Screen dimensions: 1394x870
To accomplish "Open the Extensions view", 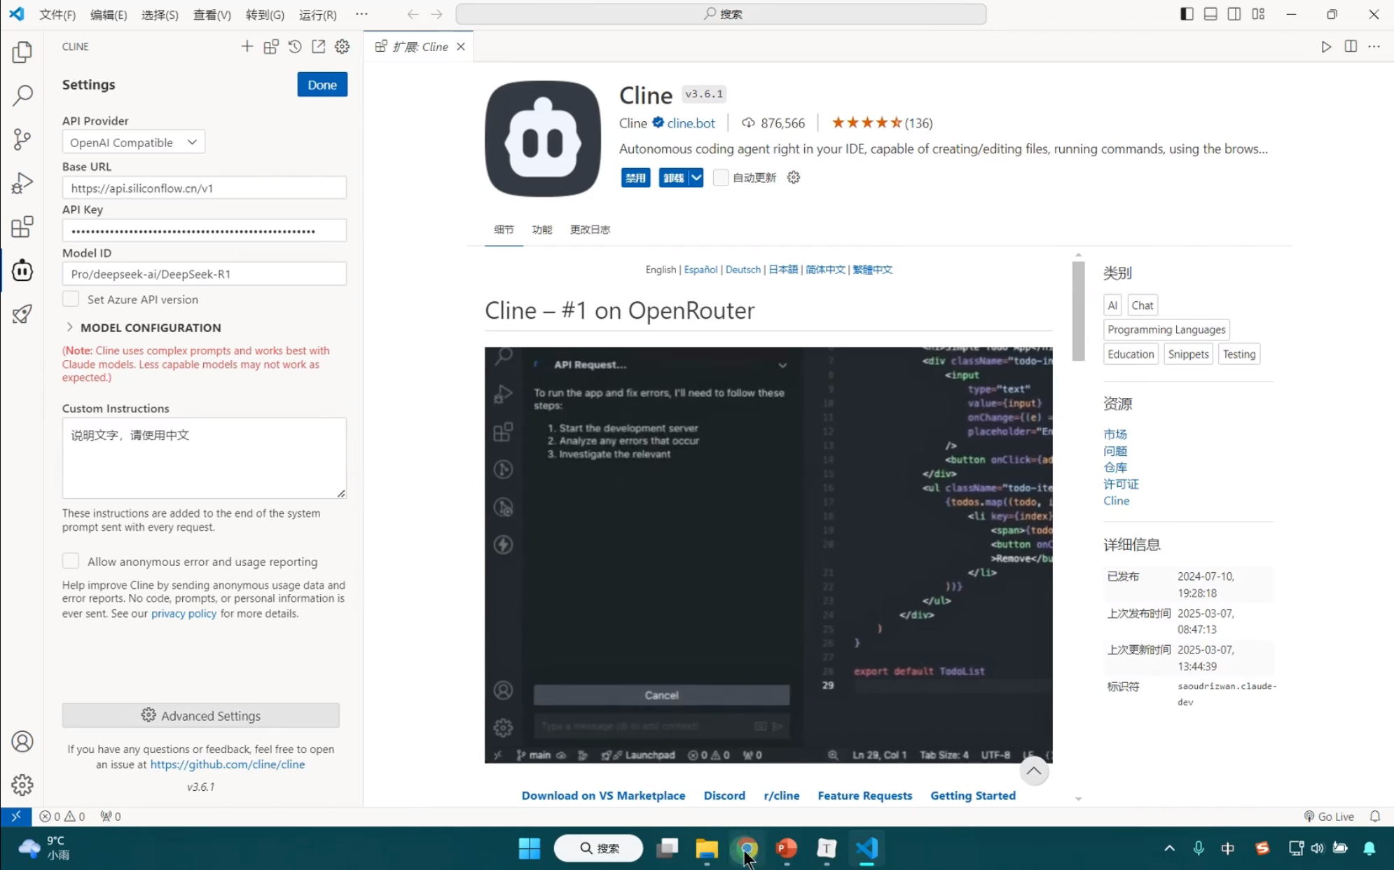I will (22, 226).
